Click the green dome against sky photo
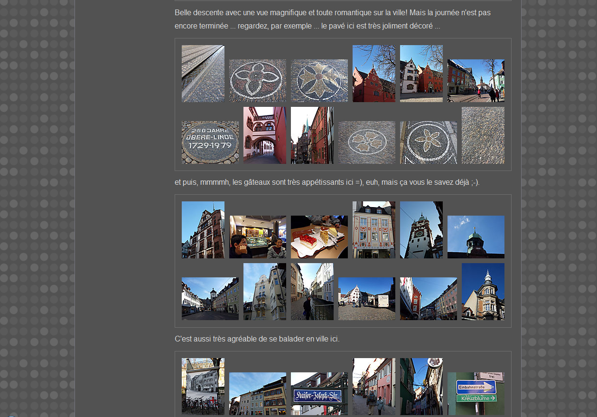The image size is (597, 417). click(476, 237)
